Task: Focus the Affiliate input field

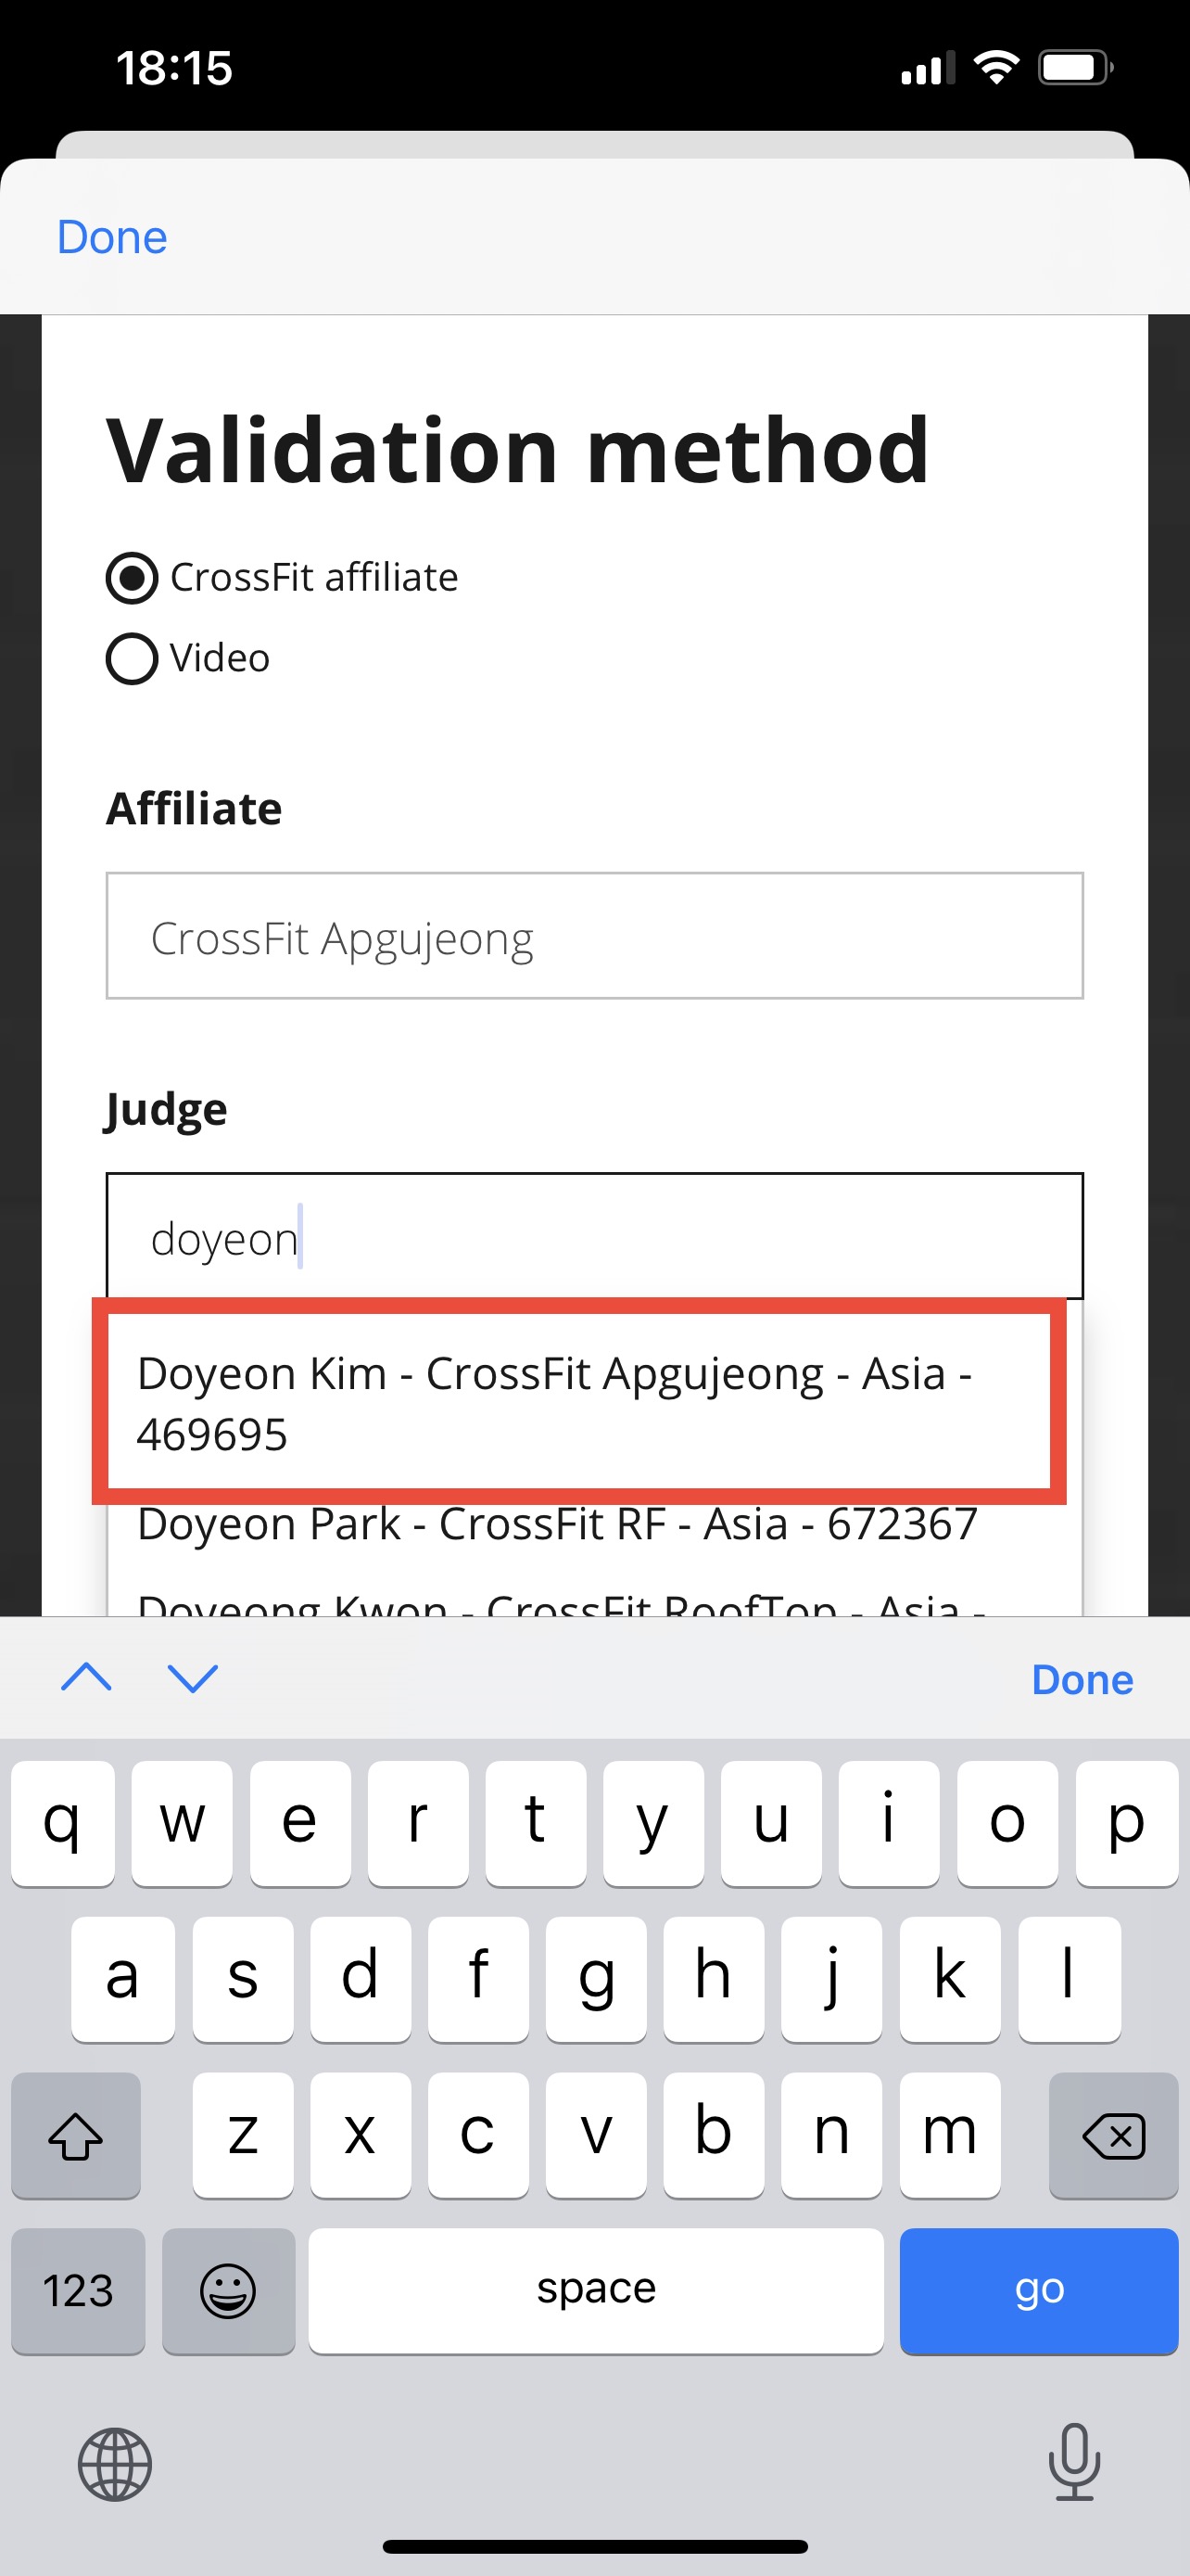Action: click(594, 936)
